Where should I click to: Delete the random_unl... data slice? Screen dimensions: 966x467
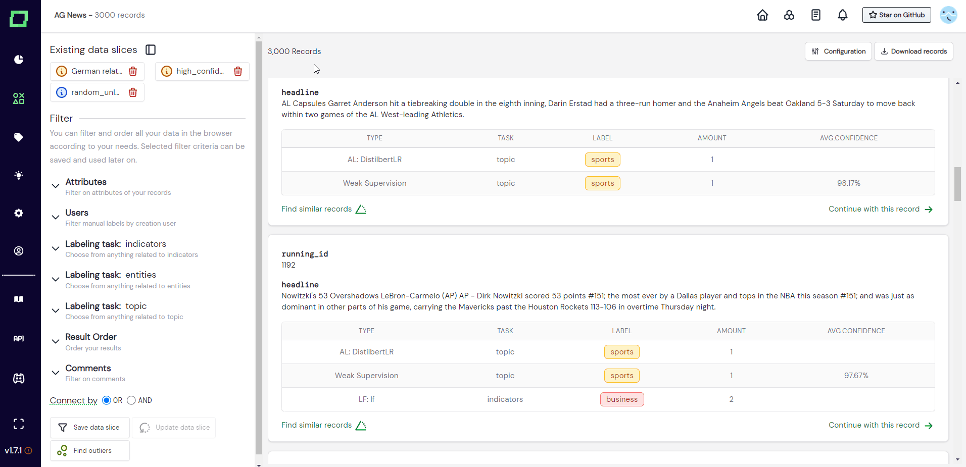point(133,92)
